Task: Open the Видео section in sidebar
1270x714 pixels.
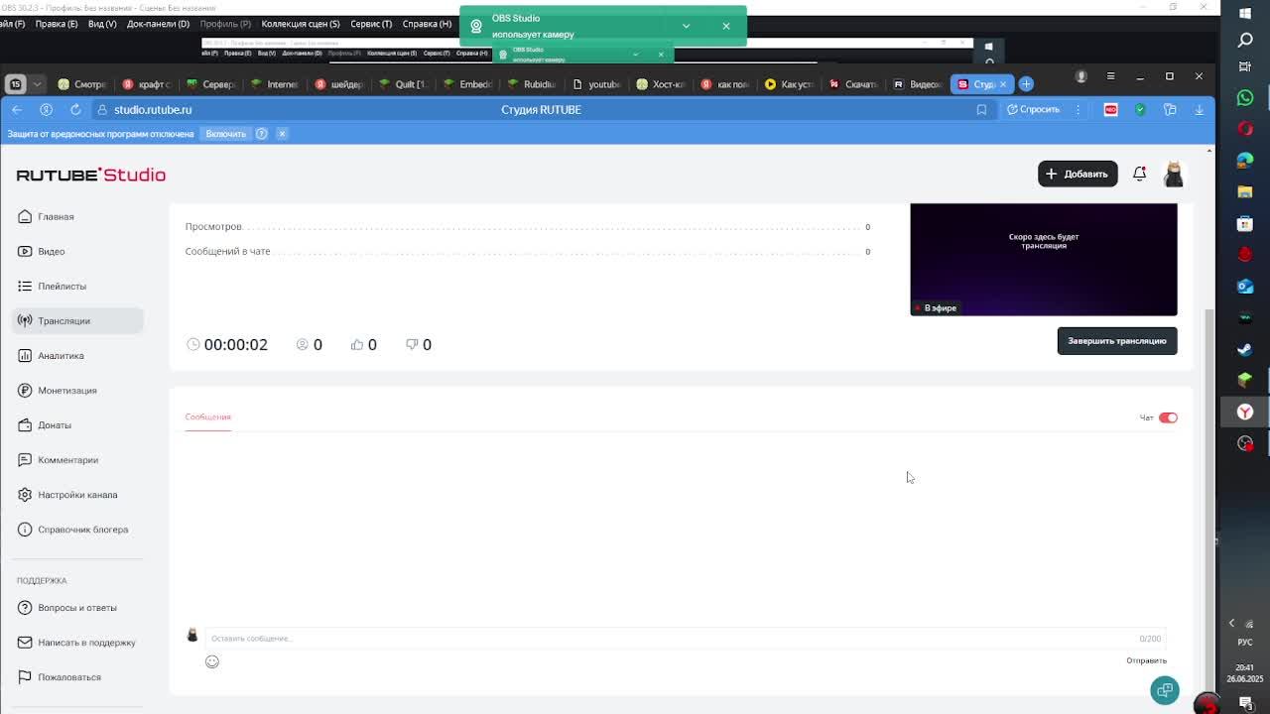Action: click(x=77, y=251)
